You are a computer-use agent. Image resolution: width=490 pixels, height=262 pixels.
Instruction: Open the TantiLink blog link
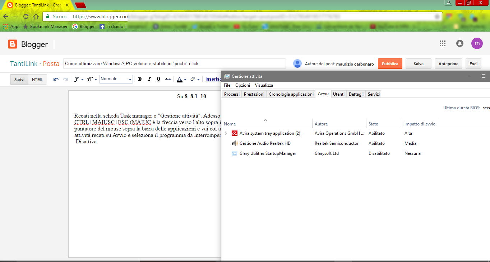(23, 64)
